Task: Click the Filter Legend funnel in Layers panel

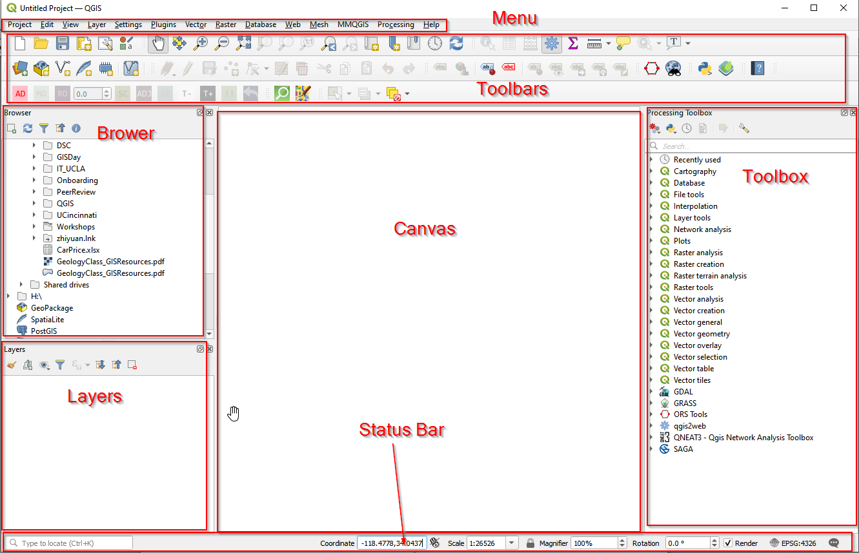Action: coord(60,365)
